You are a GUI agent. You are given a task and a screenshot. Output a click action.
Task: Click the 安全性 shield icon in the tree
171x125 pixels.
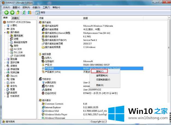[x=8, y=86]
